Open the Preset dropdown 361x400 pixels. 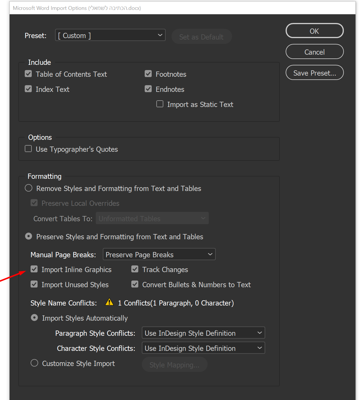tap(110, 35)
